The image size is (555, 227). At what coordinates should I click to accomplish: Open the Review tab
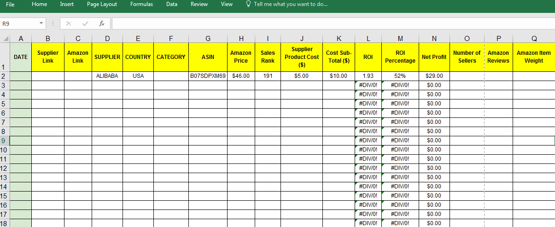(199, 4)
